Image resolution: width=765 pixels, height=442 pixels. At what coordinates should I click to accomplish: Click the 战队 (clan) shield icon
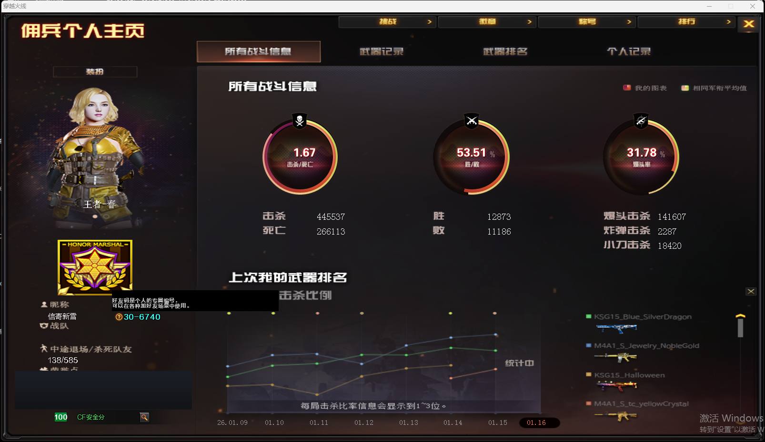click(x=43, y=326)
